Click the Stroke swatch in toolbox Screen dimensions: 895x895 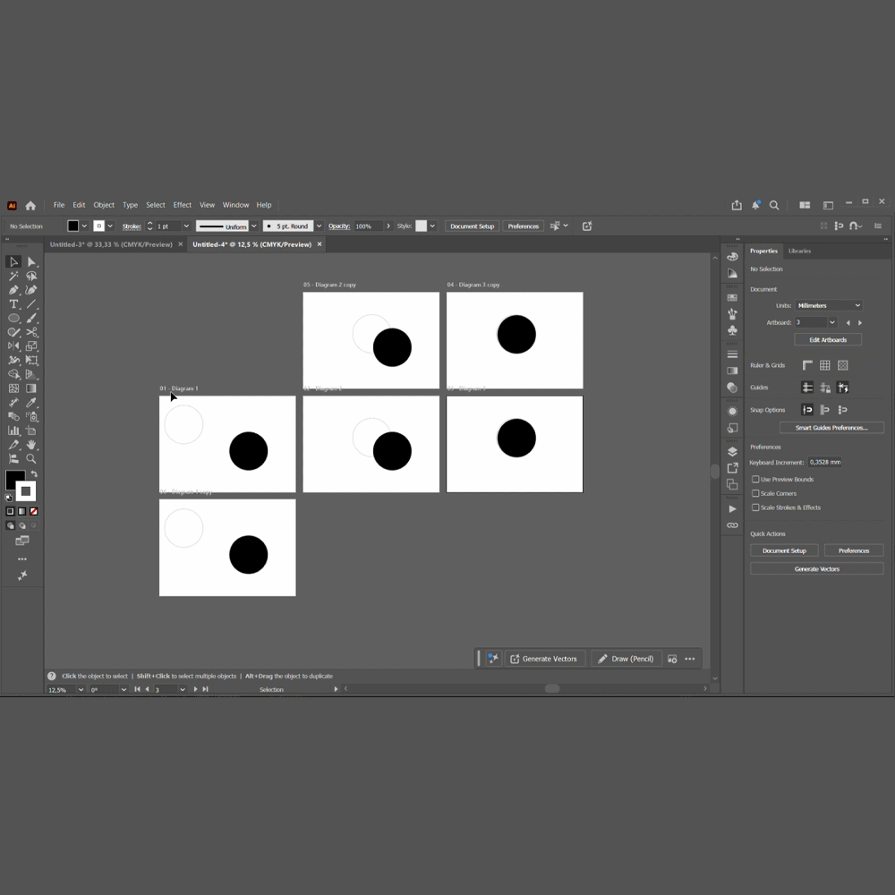coord(26,491)
